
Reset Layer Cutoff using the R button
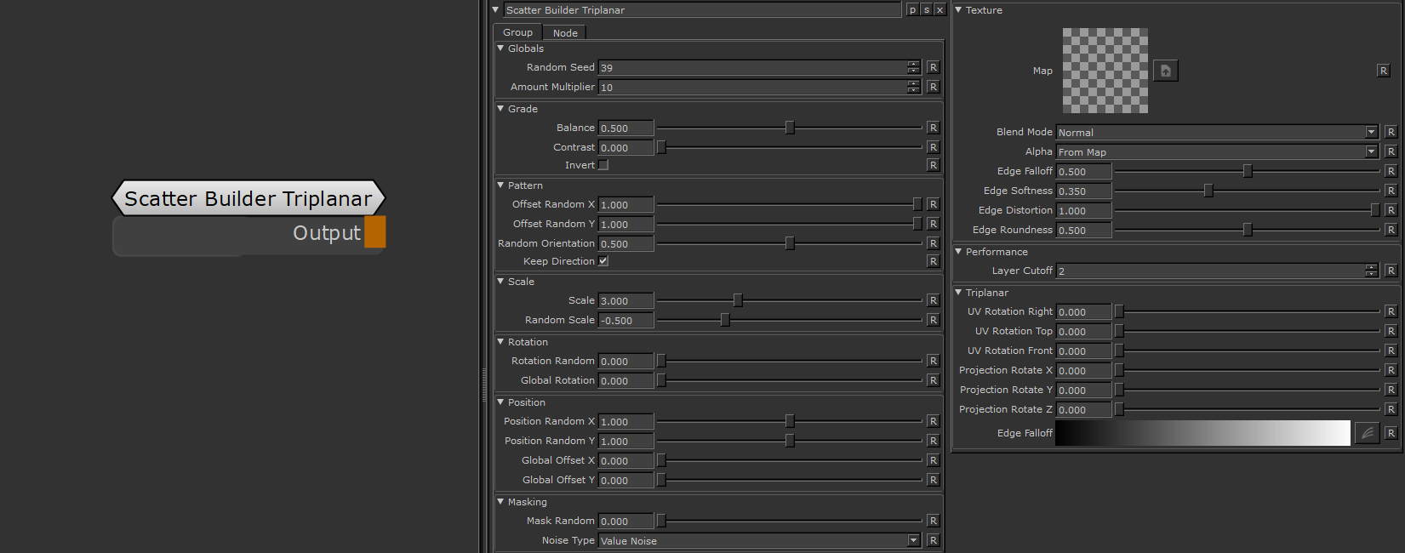pyautogui.click(x=1391, y=271)
